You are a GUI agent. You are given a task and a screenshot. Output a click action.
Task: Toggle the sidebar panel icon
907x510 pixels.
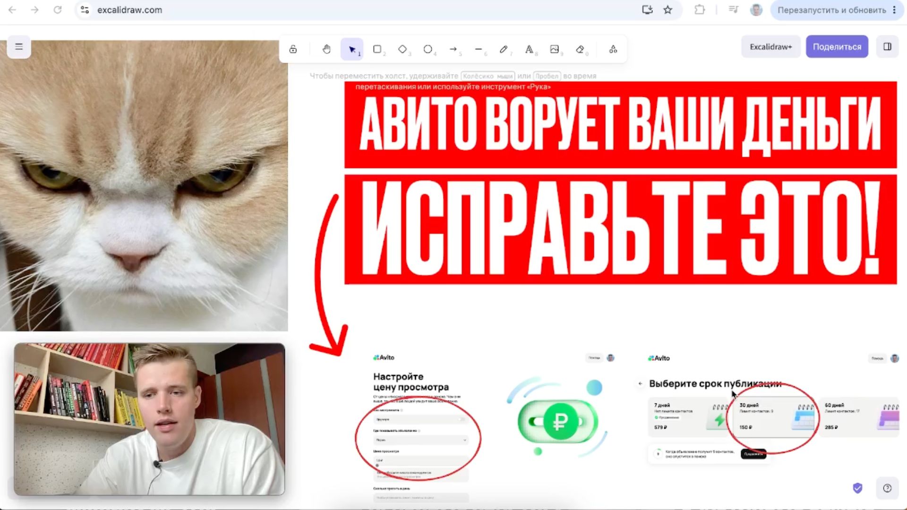pyautogui.click(x=887, y=47)
